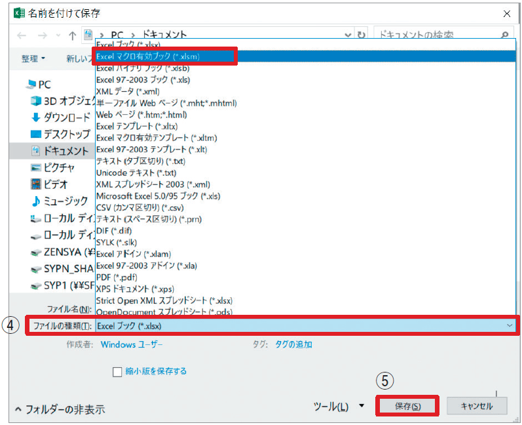This screenshot has width=522, height=425.
Task: Click the キャンセル button
Action: click(477, 406)
